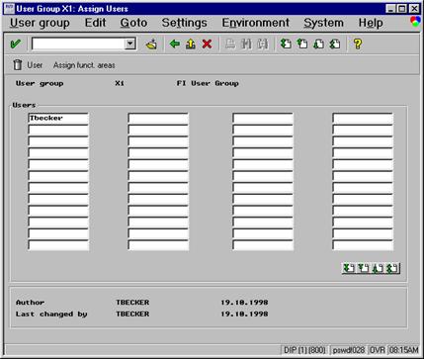Click the User button
The height and width of the screenshot is (359, 424).
(x=35, y=65)
